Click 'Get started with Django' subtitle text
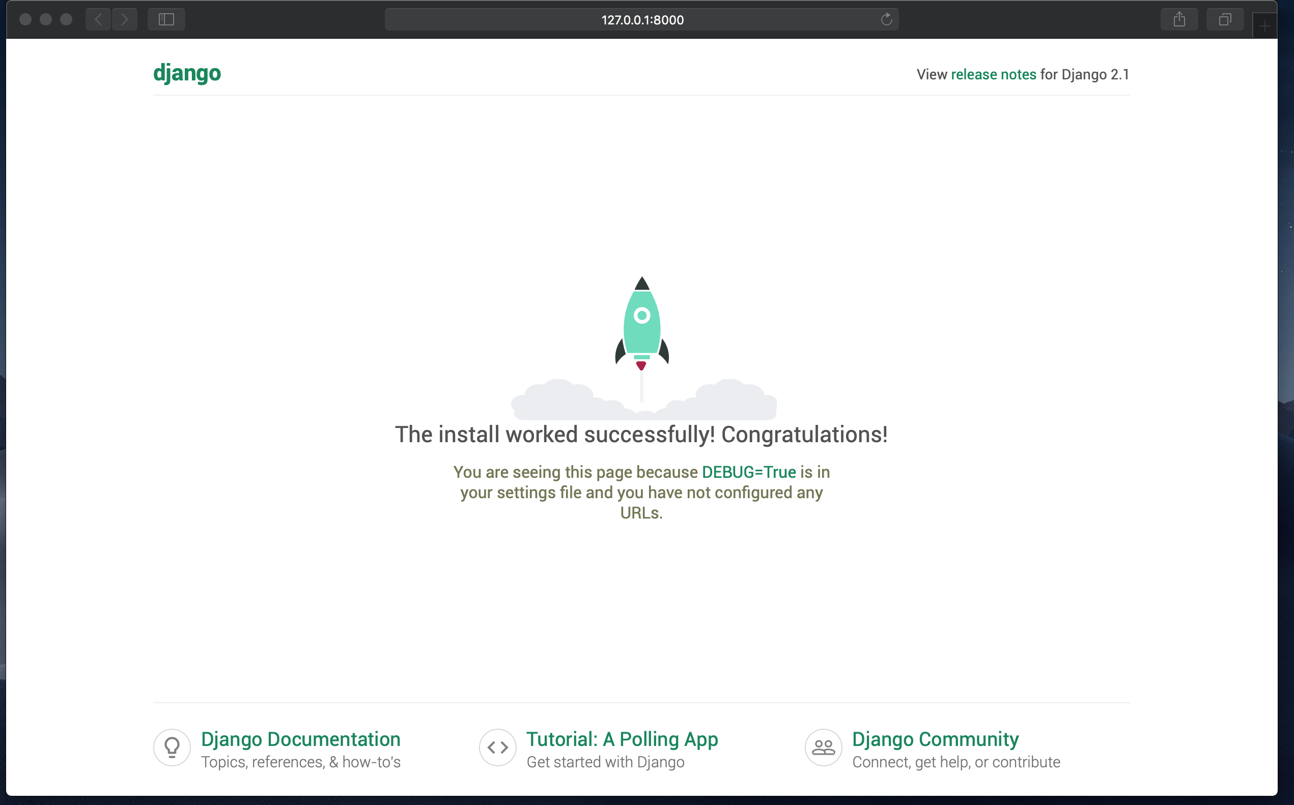Screen dimensions: 1294x805 coord(605,762)
